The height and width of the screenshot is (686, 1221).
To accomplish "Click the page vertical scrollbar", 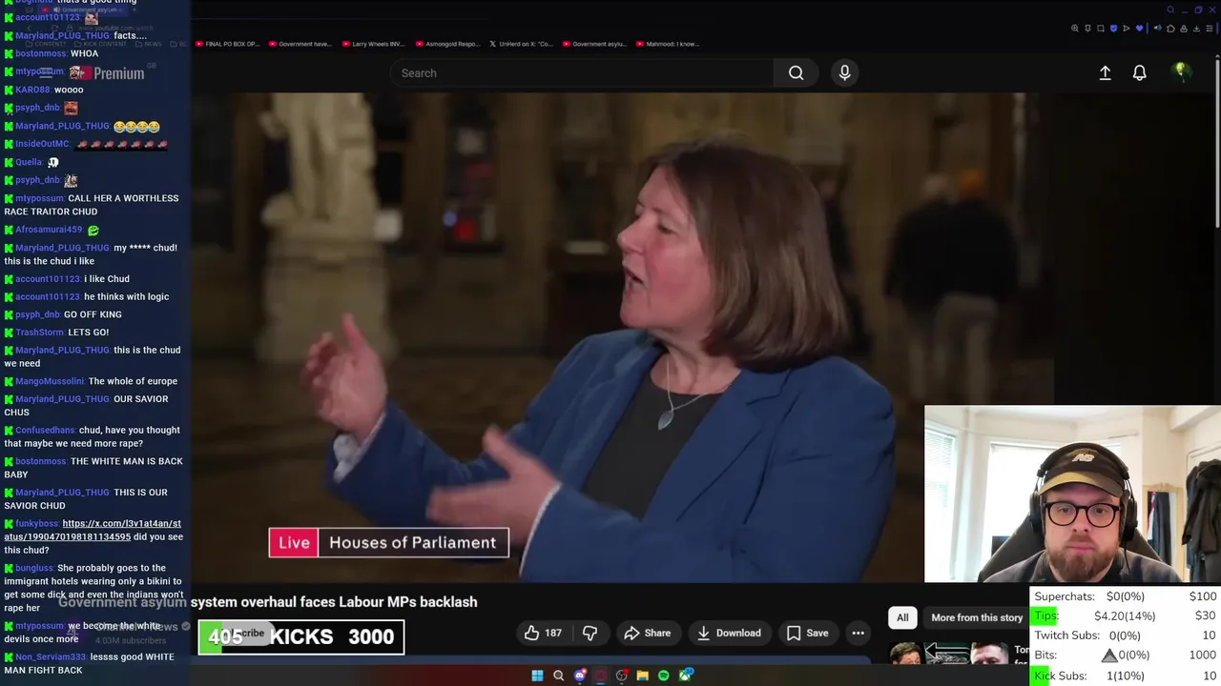I will click(1216, 143).
